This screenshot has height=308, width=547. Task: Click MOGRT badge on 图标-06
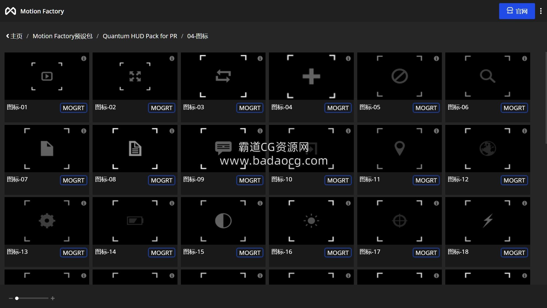click(514, 108)
